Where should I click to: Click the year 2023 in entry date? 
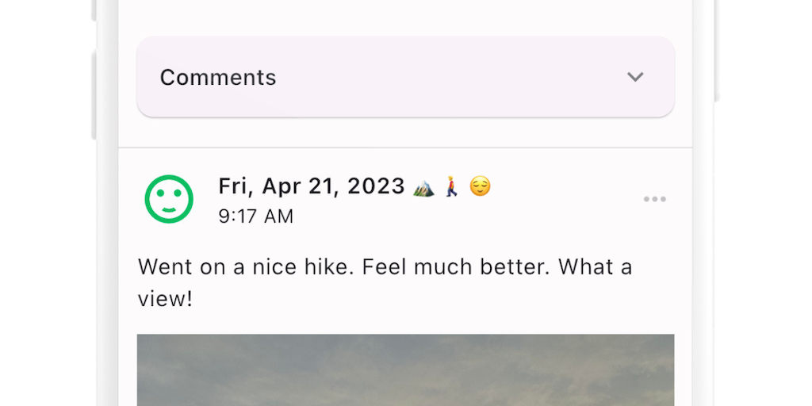coord(377,186)
